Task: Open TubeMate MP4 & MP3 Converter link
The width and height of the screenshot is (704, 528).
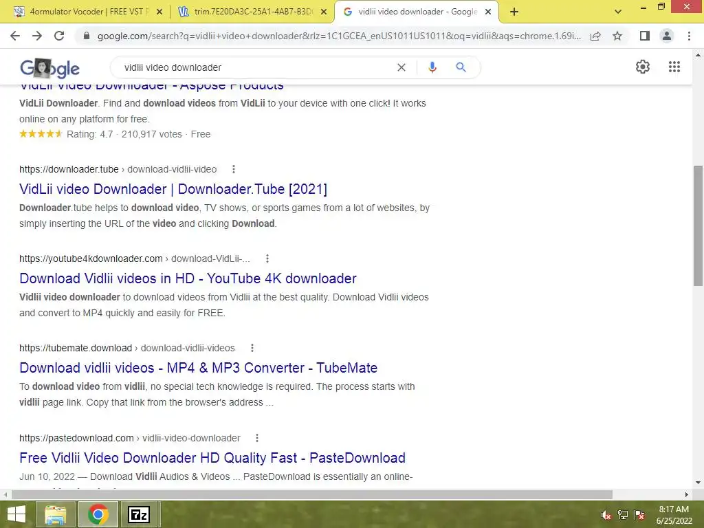Action: coord(198,368)
